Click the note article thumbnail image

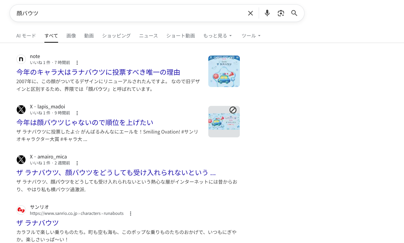[224, 71]
